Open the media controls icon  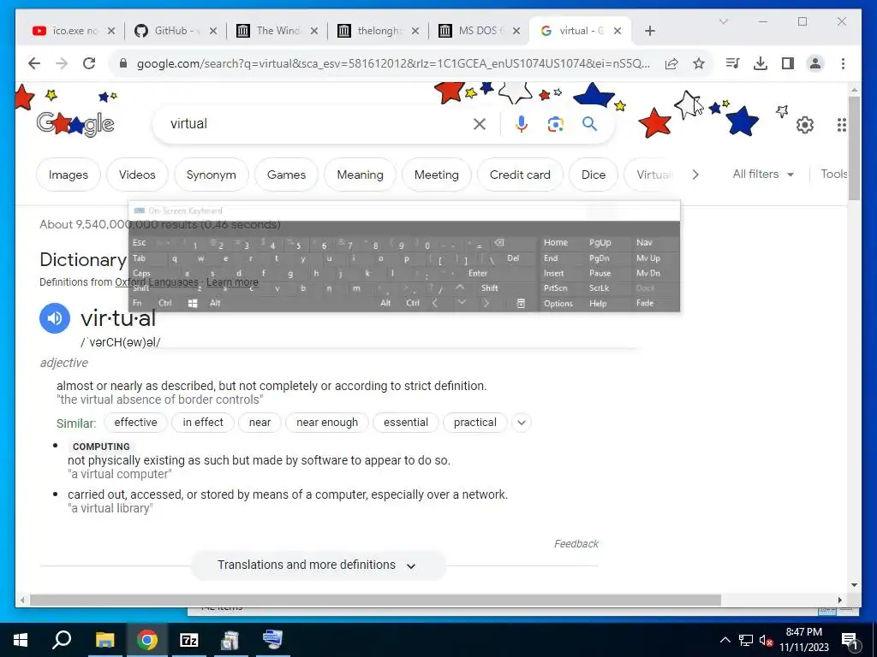[733, 63]
